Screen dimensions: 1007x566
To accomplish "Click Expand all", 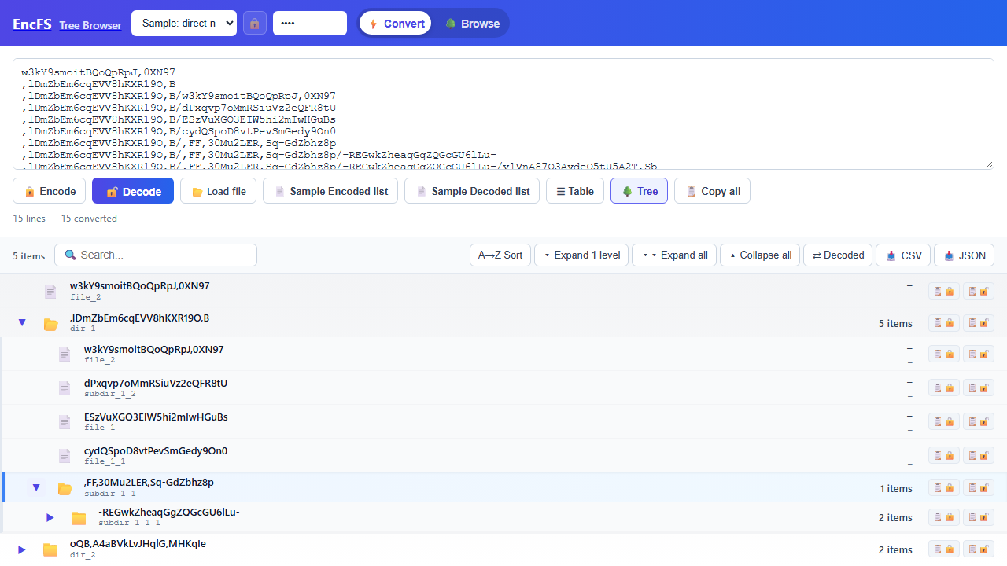I will coord(674,255).
